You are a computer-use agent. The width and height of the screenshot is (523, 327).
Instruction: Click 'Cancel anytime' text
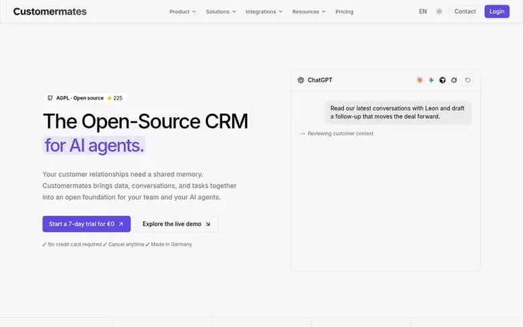click(126, 244)
